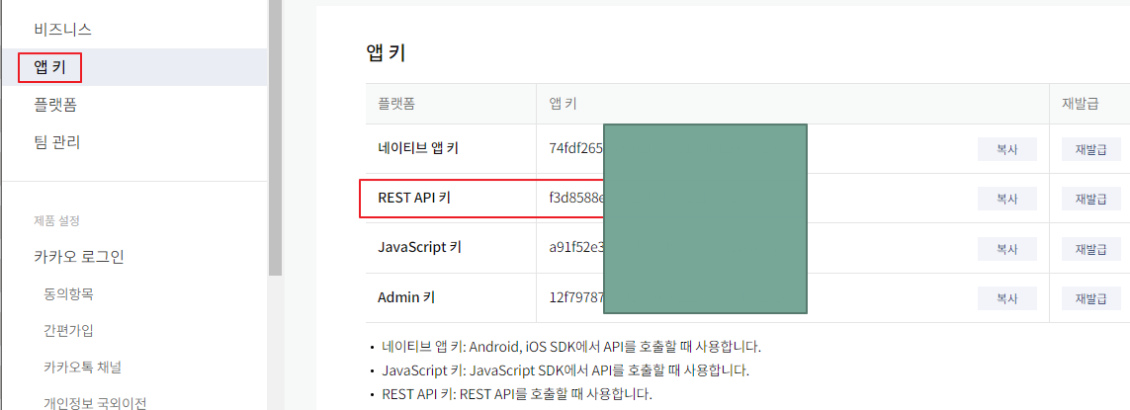1130x410 pixels.
Task: Click key value starting 12f79787
Action: click(x=575, y=297)
